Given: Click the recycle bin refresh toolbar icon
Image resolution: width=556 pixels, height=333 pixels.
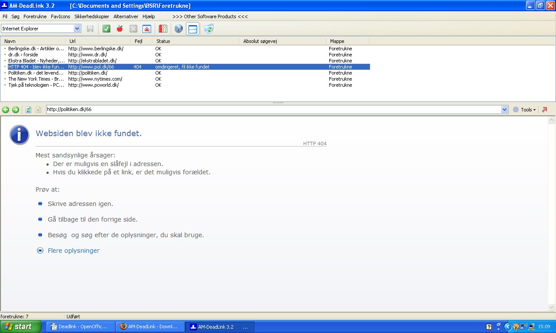Looking at the screenshot, I should click(208, 29).
